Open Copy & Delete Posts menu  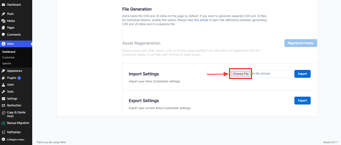pos(16,114)
